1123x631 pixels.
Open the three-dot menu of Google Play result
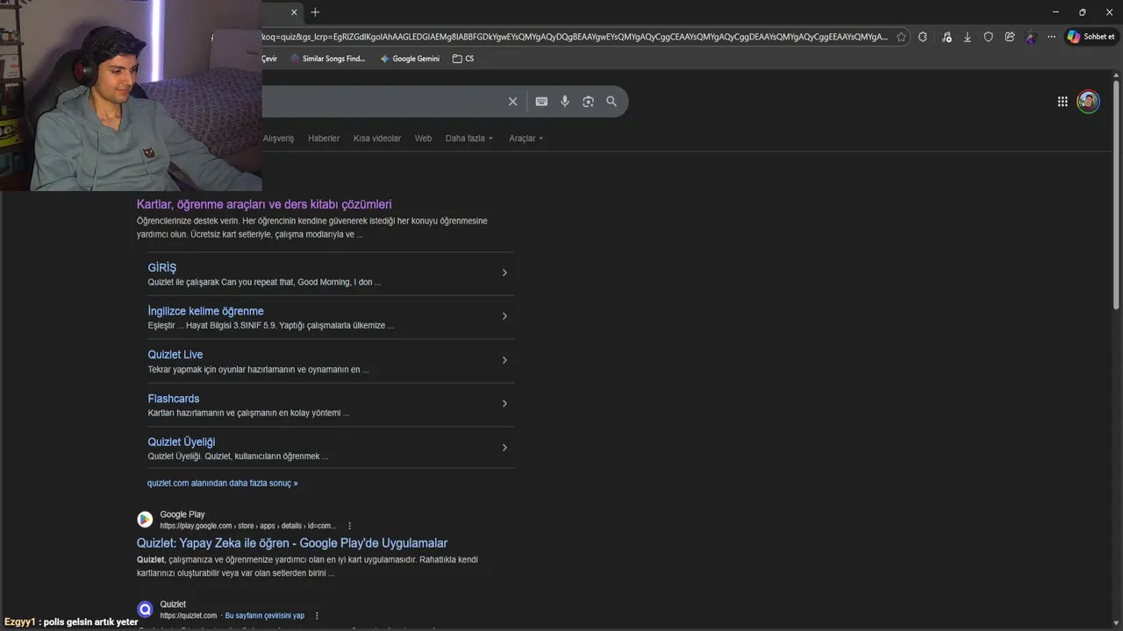click(x=349, y=526)
